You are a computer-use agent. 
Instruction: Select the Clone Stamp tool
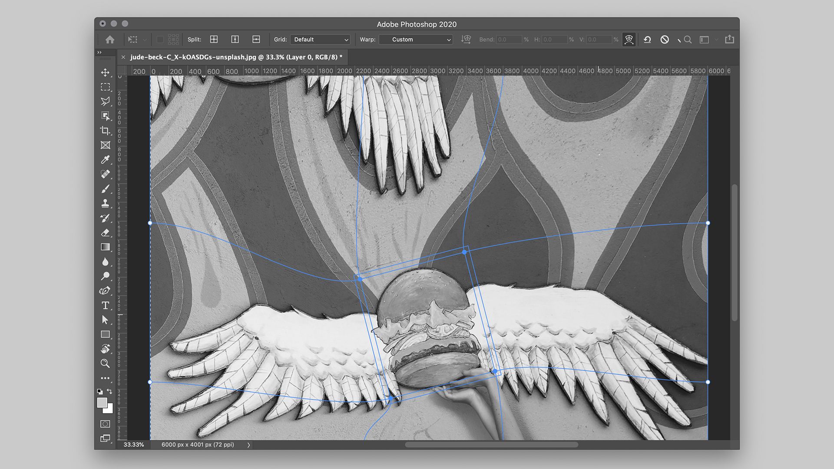click(105, 203)
